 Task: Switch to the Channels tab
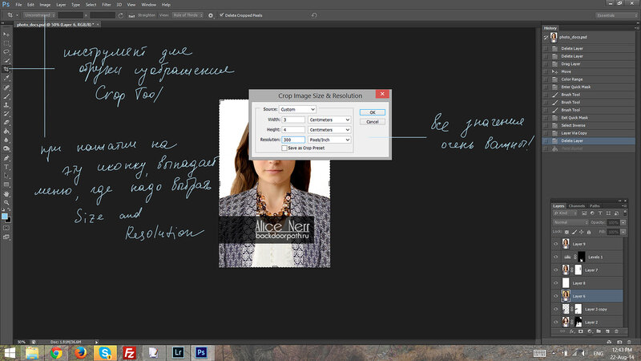[x=577, y=206]
